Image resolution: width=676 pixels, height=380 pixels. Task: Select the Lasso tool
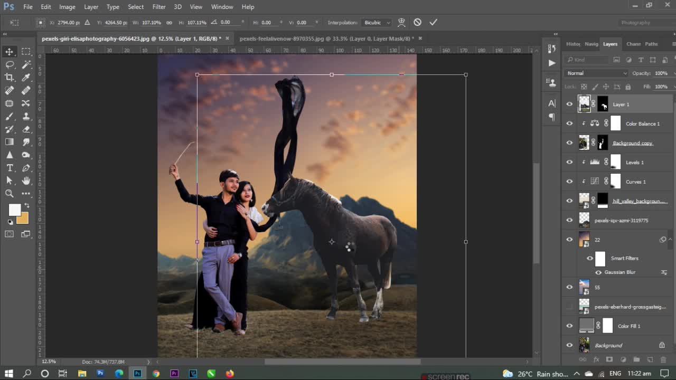coord(10,64)
